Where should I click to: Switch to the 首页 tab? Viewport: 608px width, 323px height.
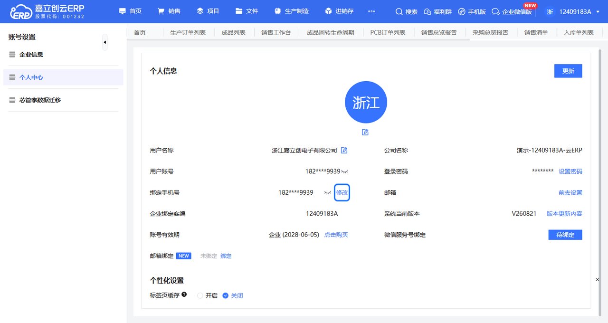[x=140, y=33]
